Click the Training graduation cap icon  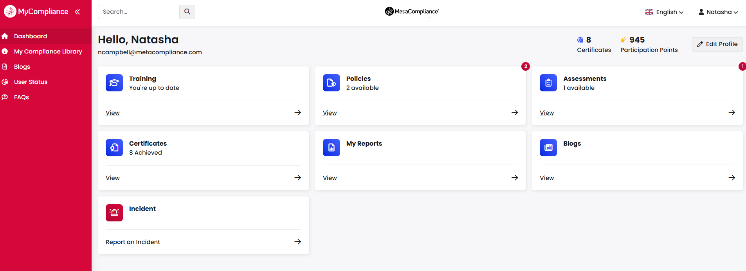[x=114, y=83]
